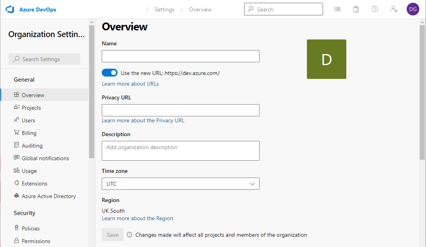Click the Settings breadcrumb link
Viewport: 426px width, 247px height.
pos(164,9)
